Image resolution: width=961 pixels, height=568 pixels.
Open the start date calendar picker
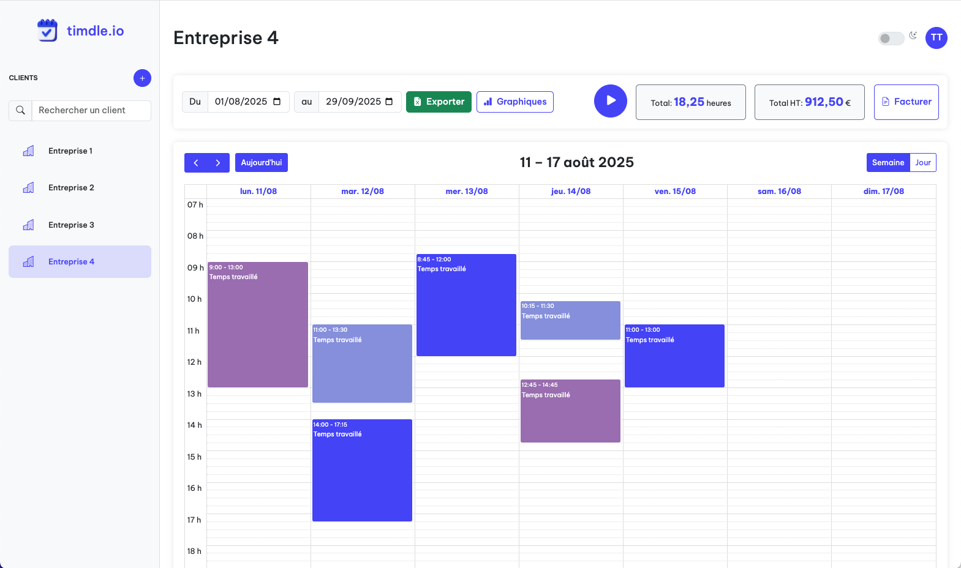pyautogui.click(x=277, y=102)
